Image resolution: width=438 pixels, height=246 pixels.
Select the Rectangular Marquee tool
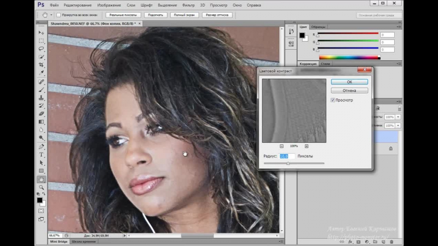[x=42, y=40]
